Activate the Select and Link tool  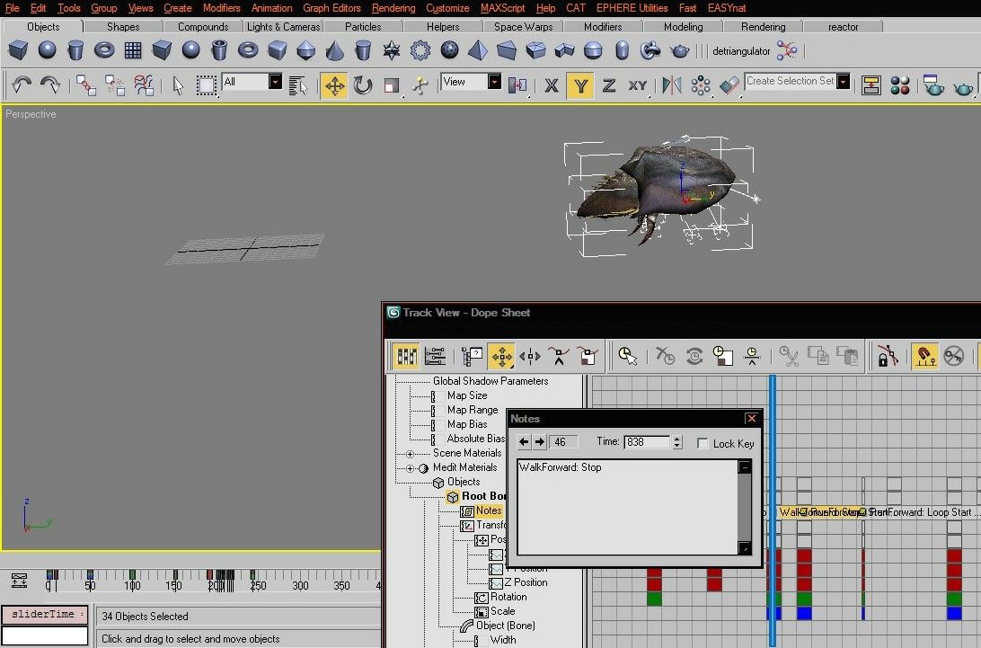[x=85, y=85]
